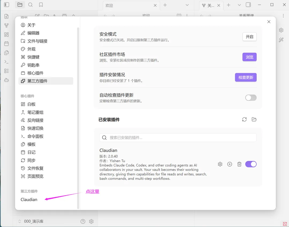Open 快捷键 settings section

pos(46,57)
